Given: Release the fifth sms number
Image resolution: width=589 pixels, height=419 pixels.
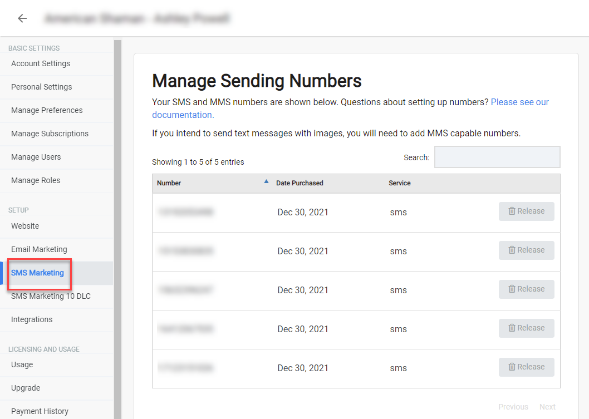Looking at the screenshot, I should coord(526,367).
